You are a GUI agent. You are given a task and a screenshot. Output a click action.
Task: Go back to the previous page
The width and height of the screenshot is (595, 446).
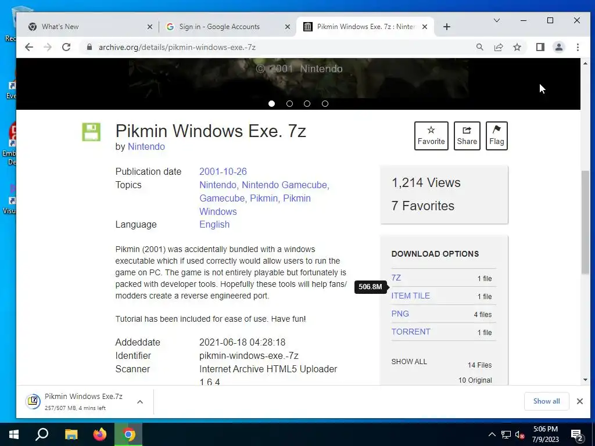[x=29, y=47]
